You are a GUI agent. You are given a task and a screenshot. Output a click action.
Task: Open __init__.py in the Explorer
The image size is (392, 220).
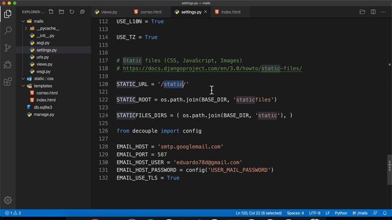tap(45, 35)
